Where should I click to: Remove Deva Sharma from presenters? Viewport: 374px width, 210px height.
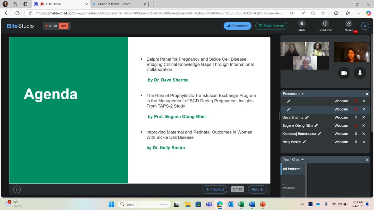363,117
